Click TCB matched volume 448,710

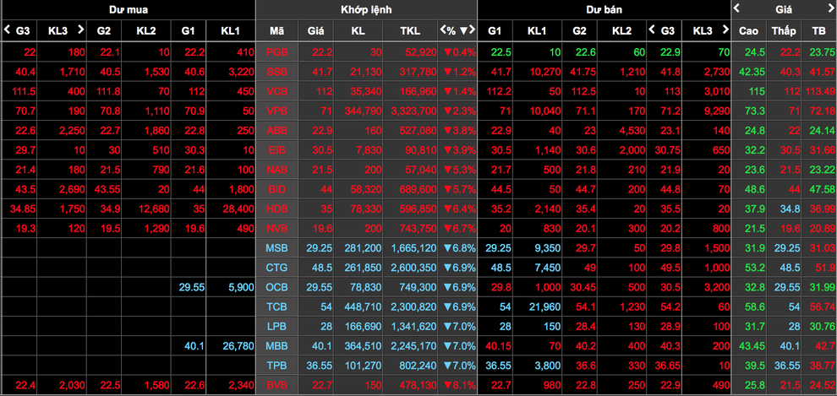(x=362, y=307)
